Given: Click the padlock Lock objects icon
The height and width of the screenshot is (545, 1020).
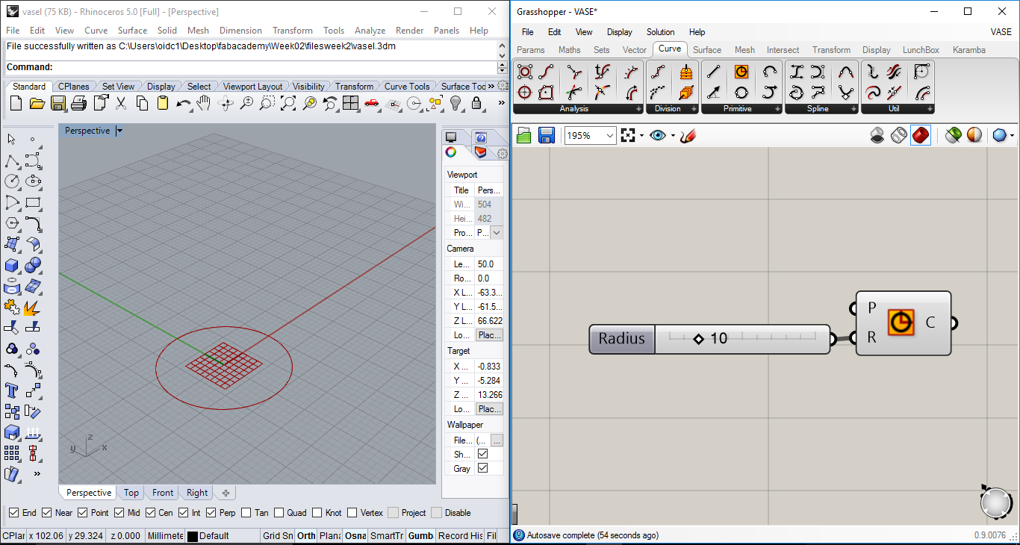Looking at the screenshot, I should (476, 104).
